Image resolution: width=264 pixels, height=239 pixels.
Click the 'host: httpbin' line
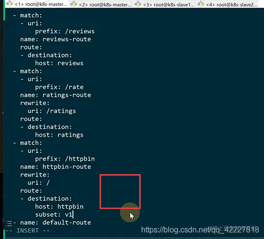[x=59, y=207]
